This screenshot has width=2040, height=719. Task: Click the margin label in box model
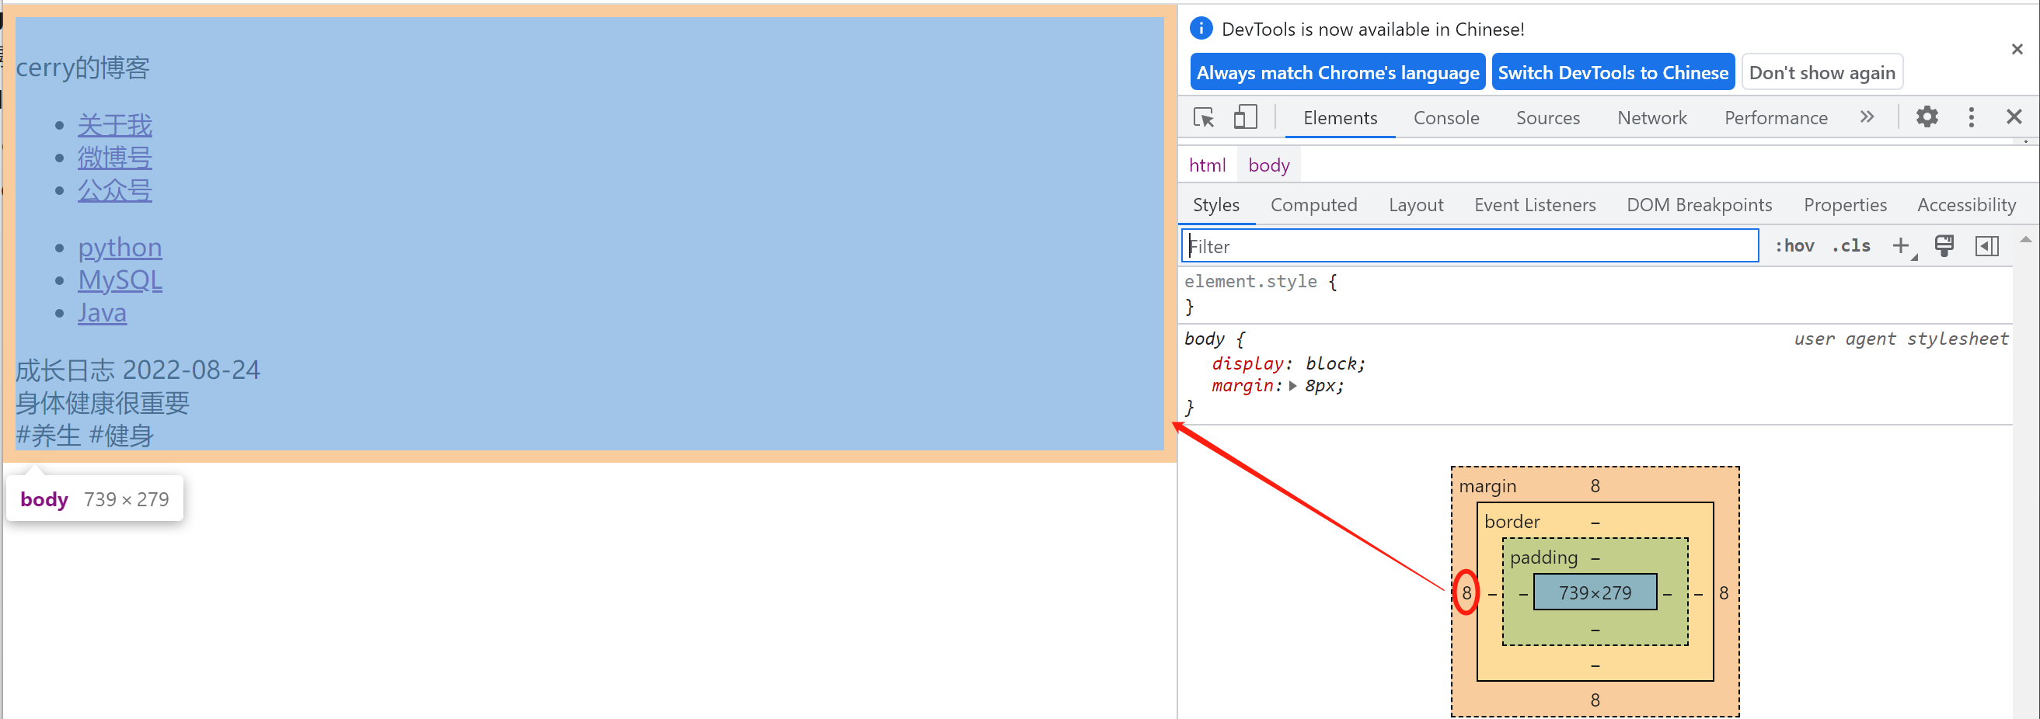point(1487,487)
